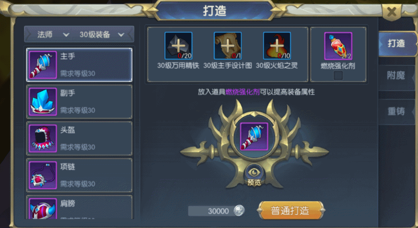Select the 副手 crystal off-hand item
Image resolution: width=418 pixels, height=228 pixels.
[x=79, y=102]
